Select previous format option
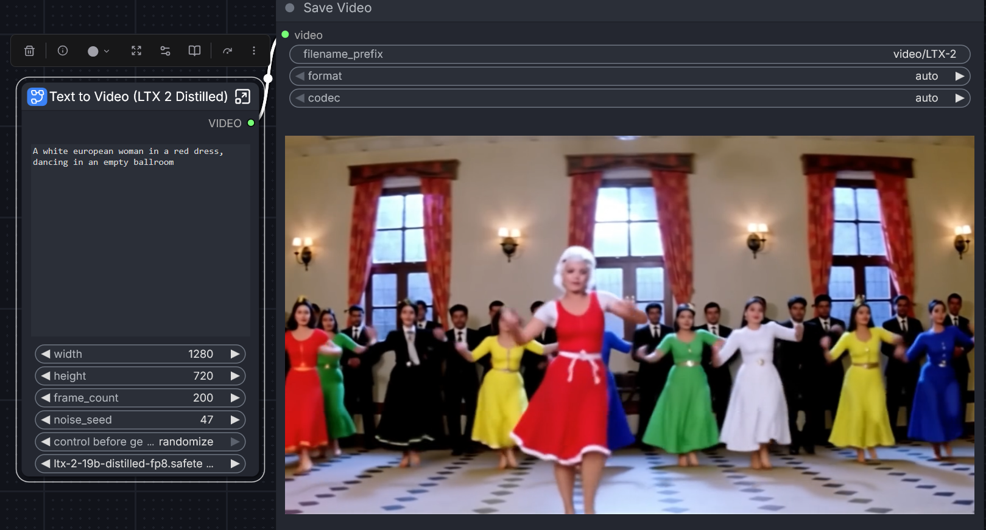Screen dimensions: 986x530 tap(300, 76)
